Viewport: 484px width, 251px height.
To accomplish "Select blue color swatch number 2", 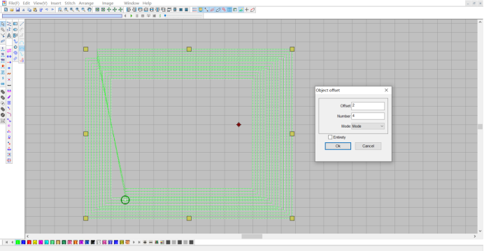I will pyautogui.click(x=24, y=243).
